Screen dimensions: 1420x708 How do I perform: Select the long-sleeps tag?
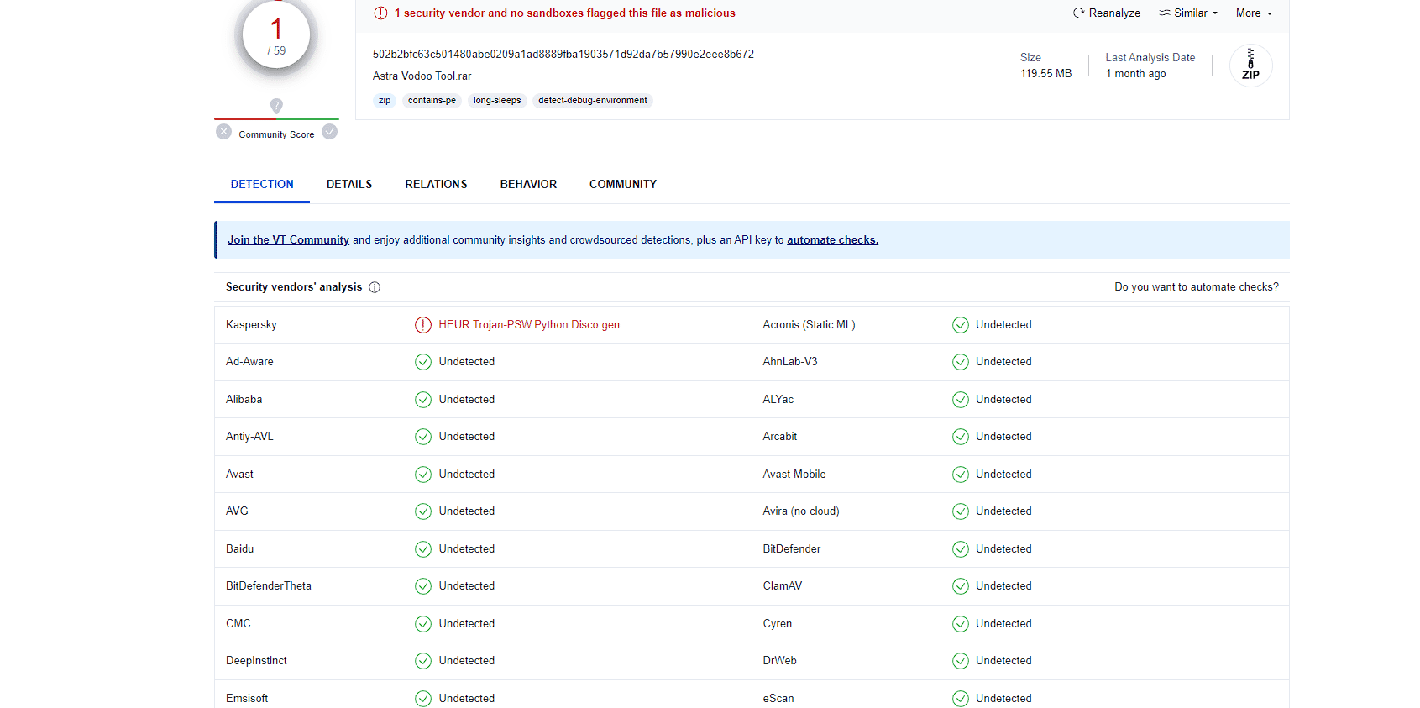pyautogui.click(x=497, y=101)
